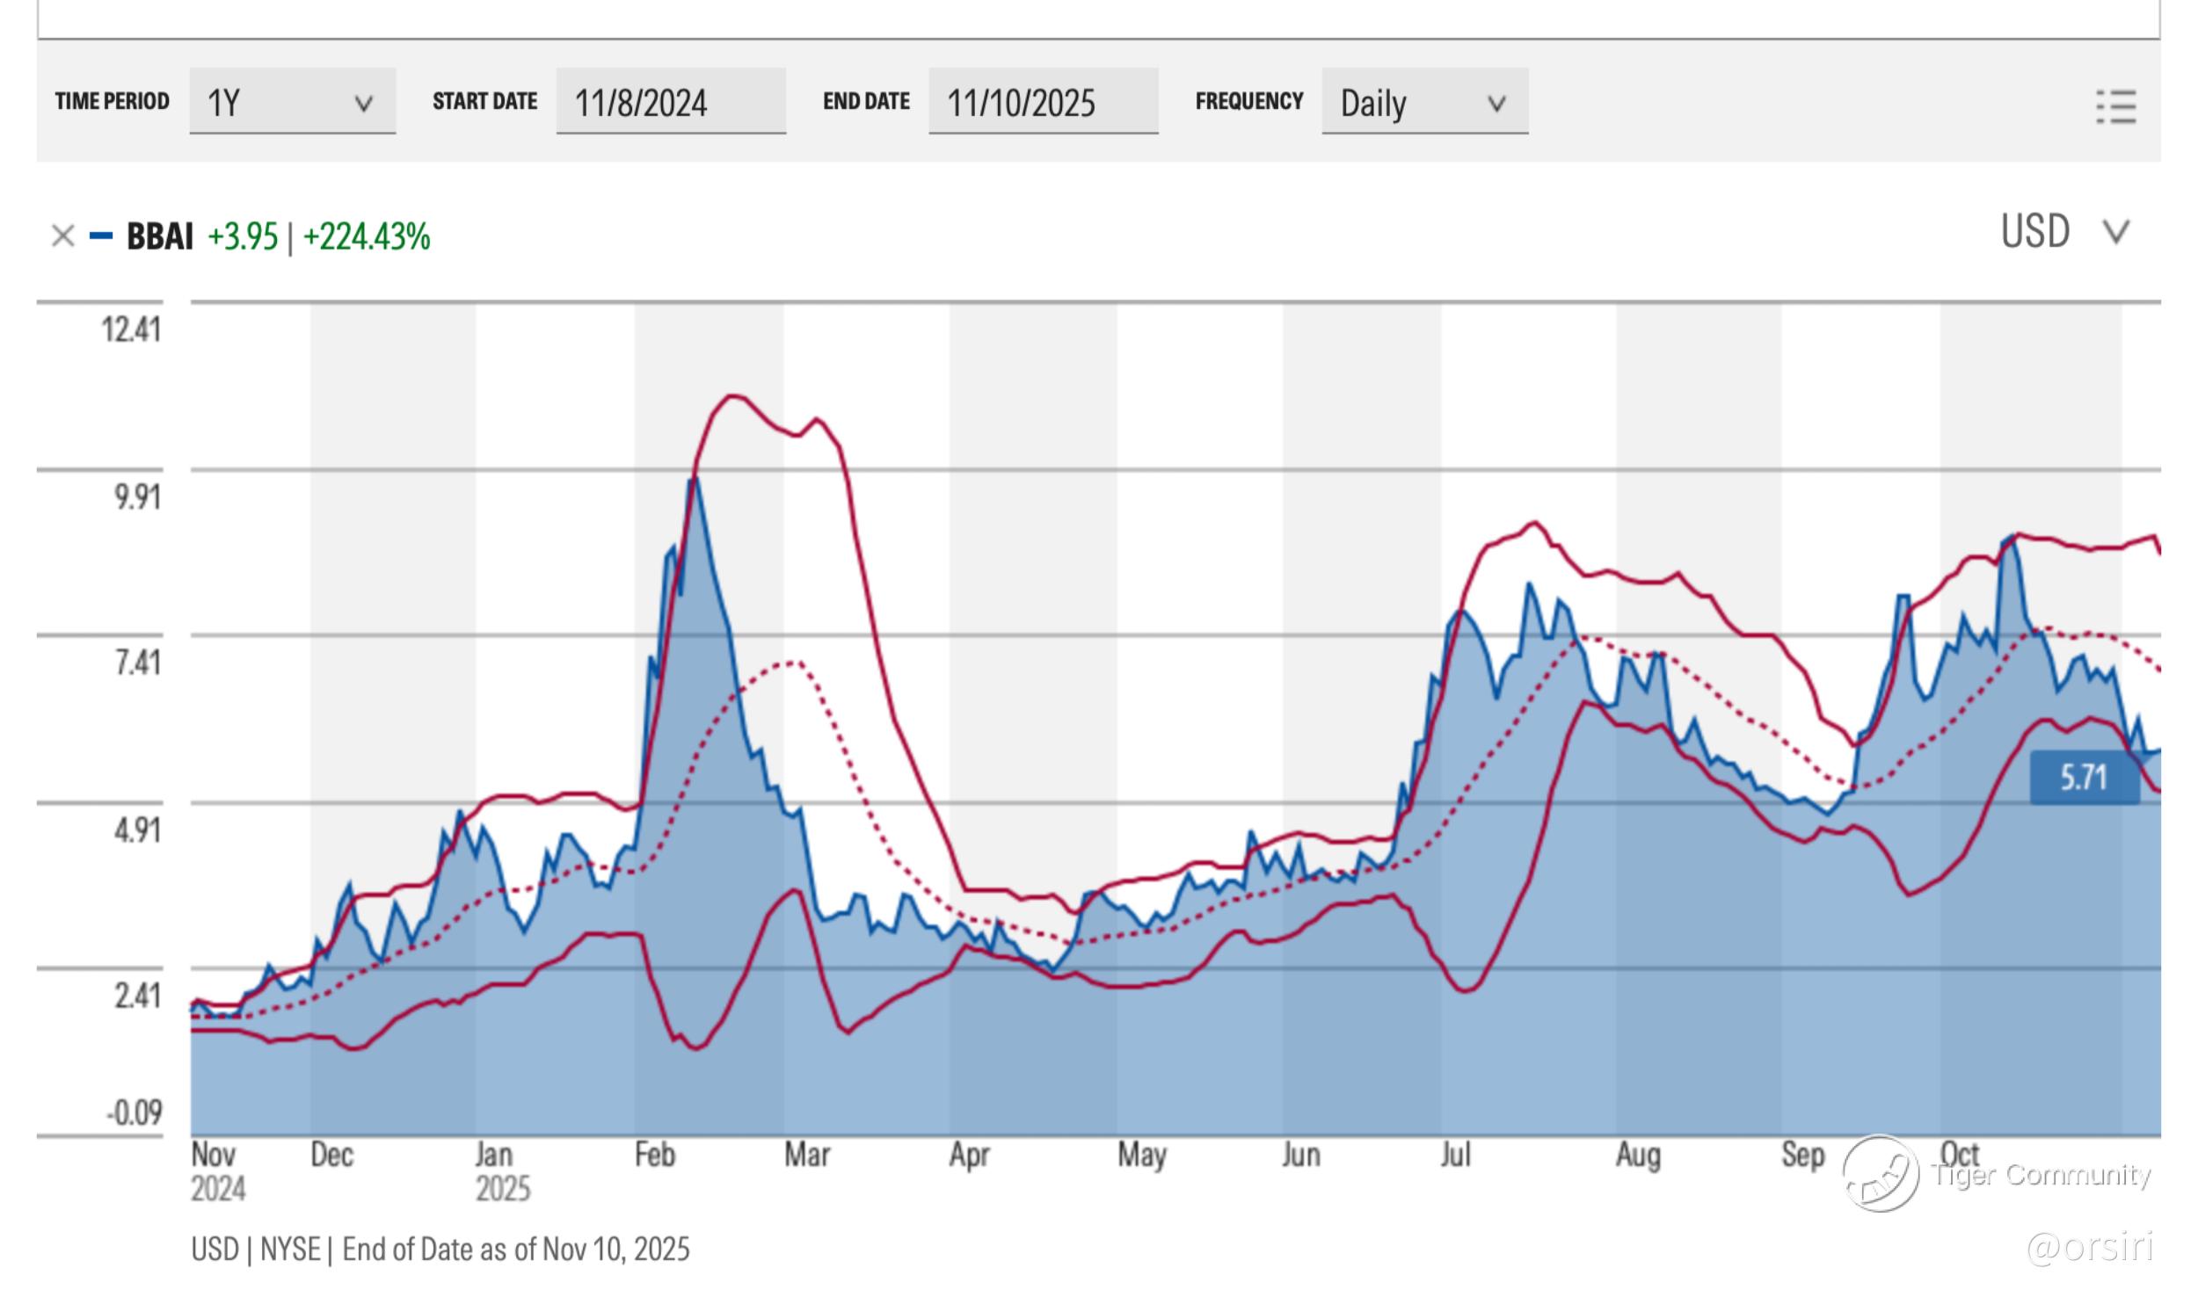Viewport: 2198px width, 1297px height.
Task: Click the Start Date field 11/8/2024
Action: 670,102
